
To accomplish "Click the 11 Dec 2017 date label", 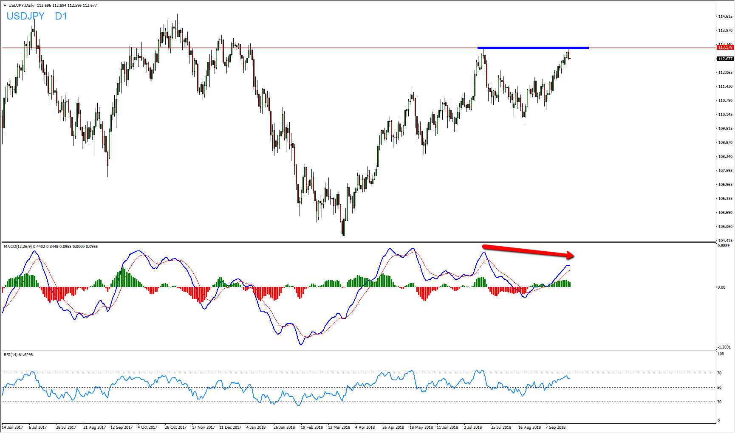I will tap(230, 427).
